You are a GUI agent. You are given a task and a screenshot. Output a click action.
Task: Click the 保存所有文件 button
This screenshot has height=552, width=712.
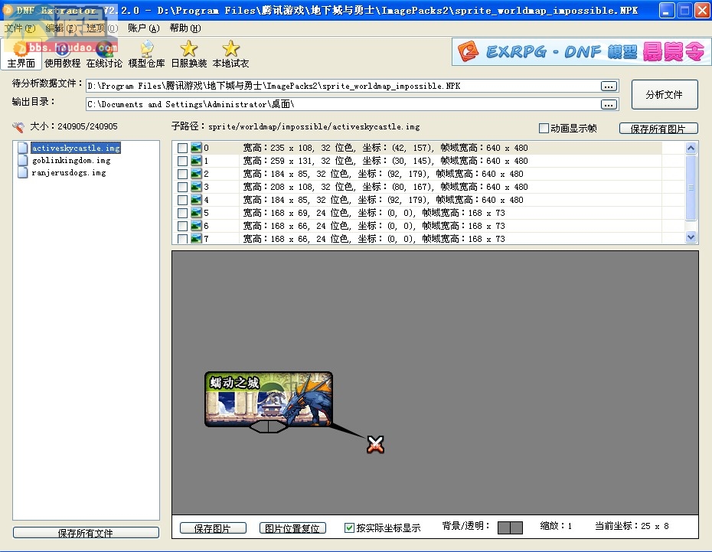86,533
